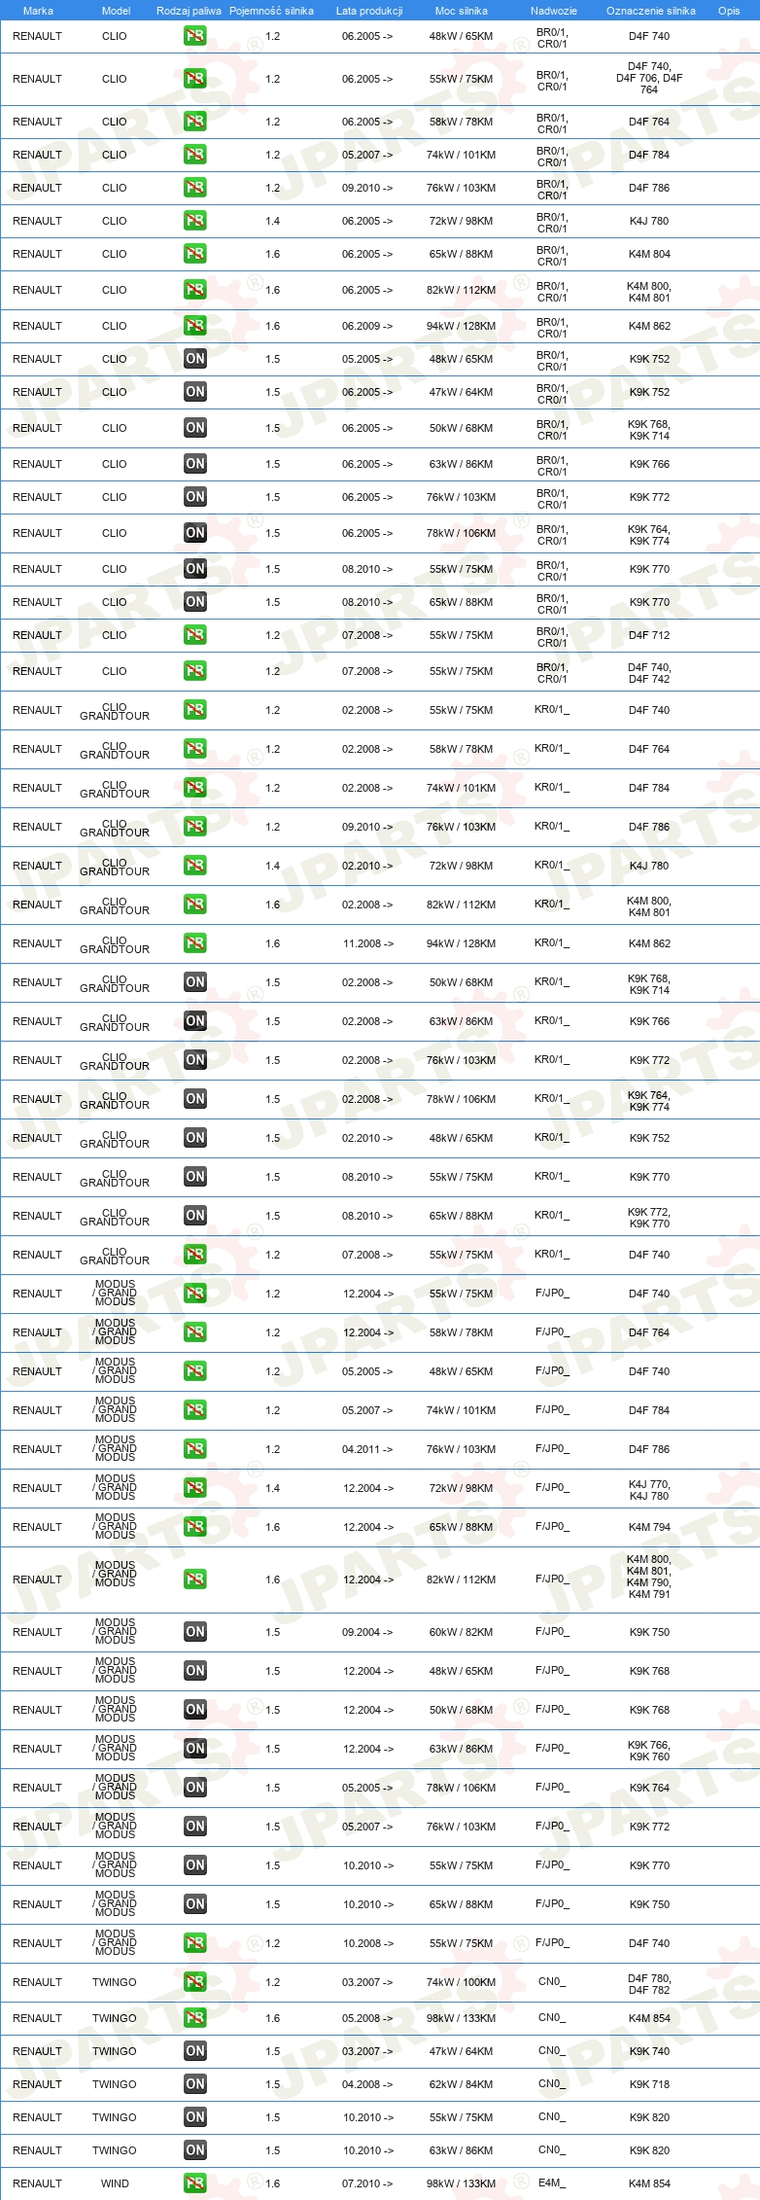Click petrol icon in Clio 06.2009 K4M 862 row

pos(195,326)
